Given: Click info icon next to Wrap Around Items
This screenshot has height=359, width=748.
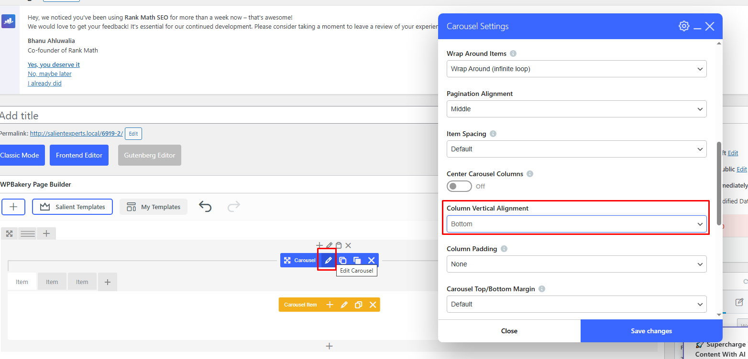Looking at the screenshot, I should [x=513, y=53].
